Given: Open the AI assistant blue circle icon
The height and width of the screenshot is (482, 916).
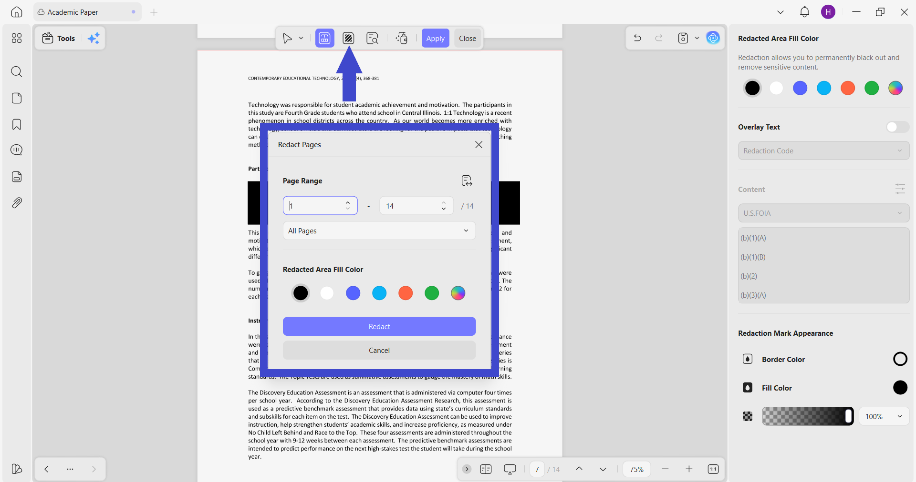Looking at the screenshot, I should [x=713, y=38].
